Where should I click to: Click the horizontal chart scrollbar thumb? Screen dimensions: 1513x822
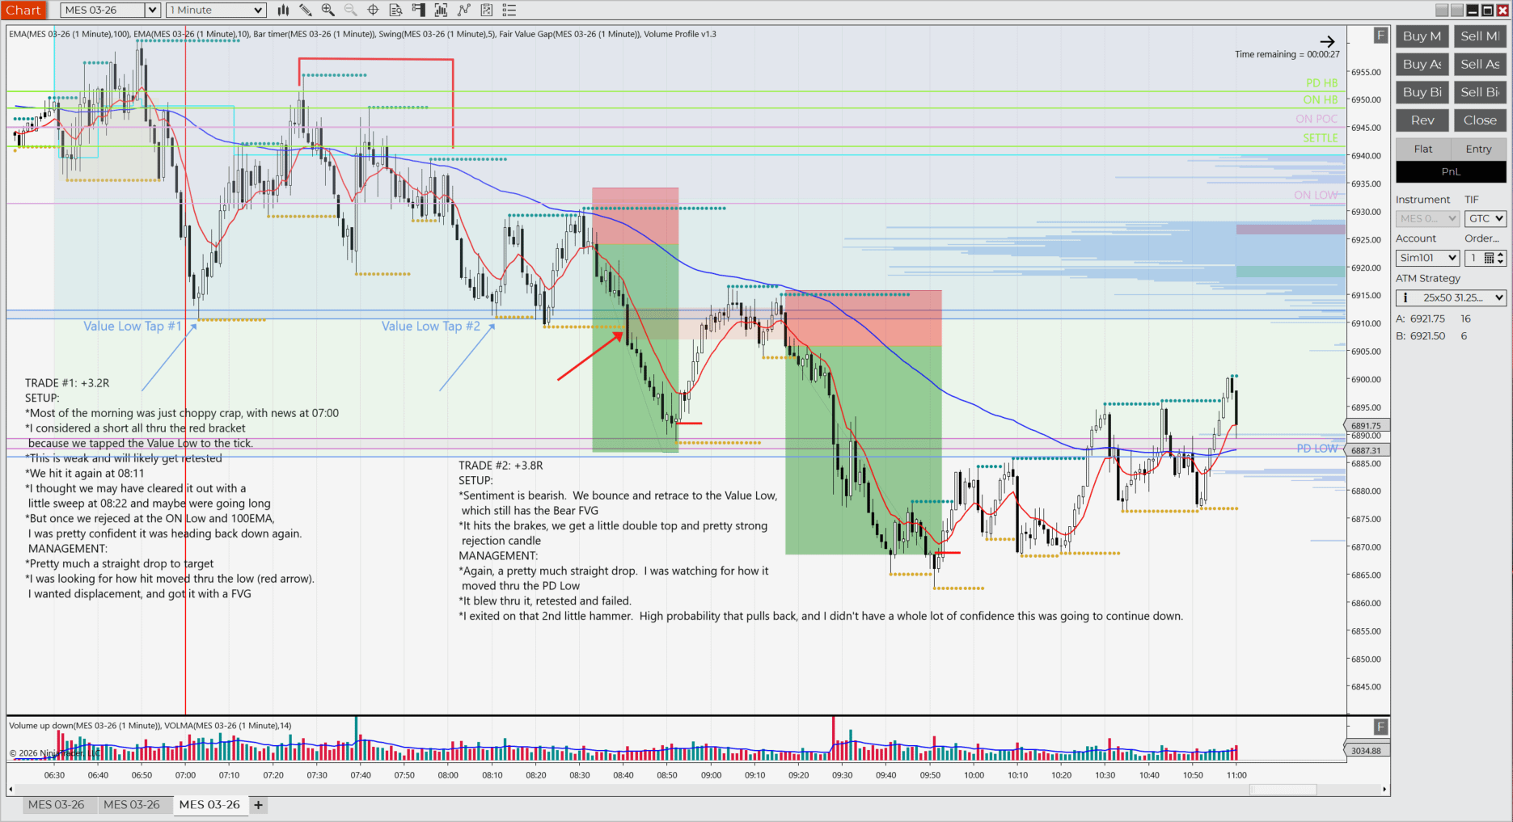point(1283,789)
